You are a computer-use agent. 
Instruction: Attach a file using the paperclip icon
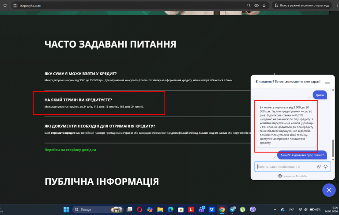(x=319, y=166)
